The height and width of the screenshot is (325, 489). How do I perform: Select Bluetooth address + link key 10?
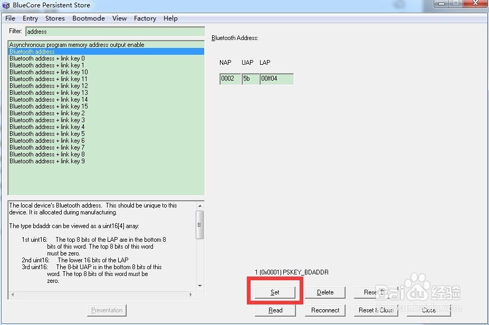(106, 72)
